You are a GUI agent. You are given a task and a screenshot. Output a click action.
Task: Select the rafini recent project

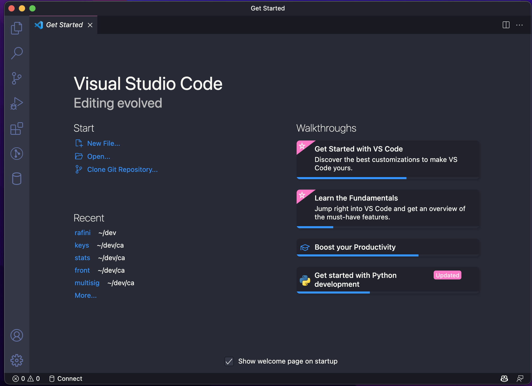click(82, 233)
